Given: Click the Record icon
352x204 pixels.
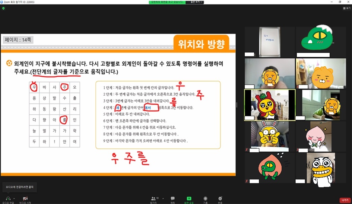Looking at the screenshot, I should [205, 198].
